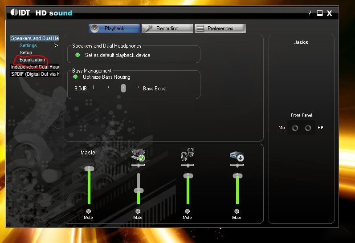Image resolution: width=355 pixels, height=243 pixels.
Task: Click the SPDIF volume slider handle
Action: point(237,176)
